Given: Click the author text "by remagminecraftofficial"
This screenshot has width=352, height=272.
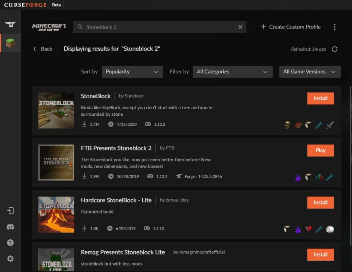Looking at the screenshot, I should [x=199, y=252].
